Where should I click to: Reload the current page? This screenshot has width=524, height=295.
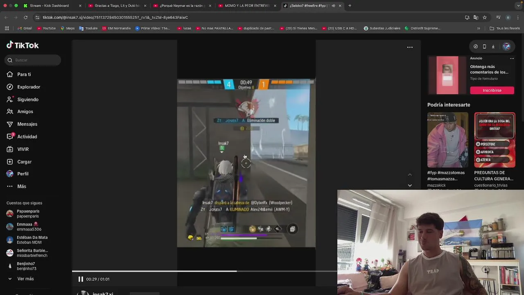coord(25,17)
